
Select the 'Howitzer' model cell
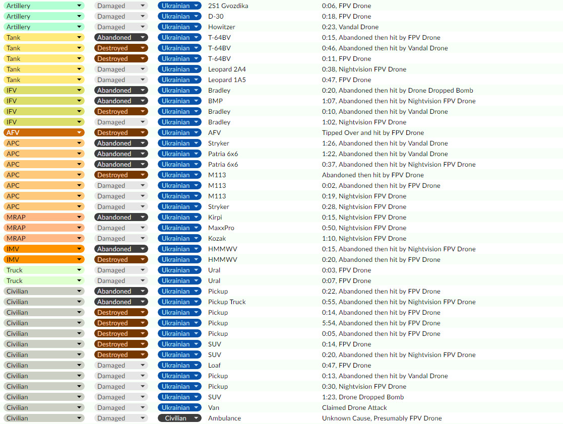[x=222, y=27]
